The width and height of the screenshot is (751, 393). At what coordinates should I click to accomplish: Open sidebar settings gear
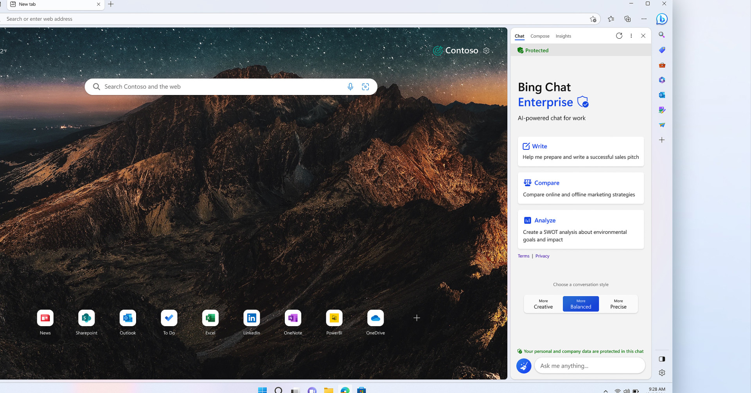(x=662, y=373)
